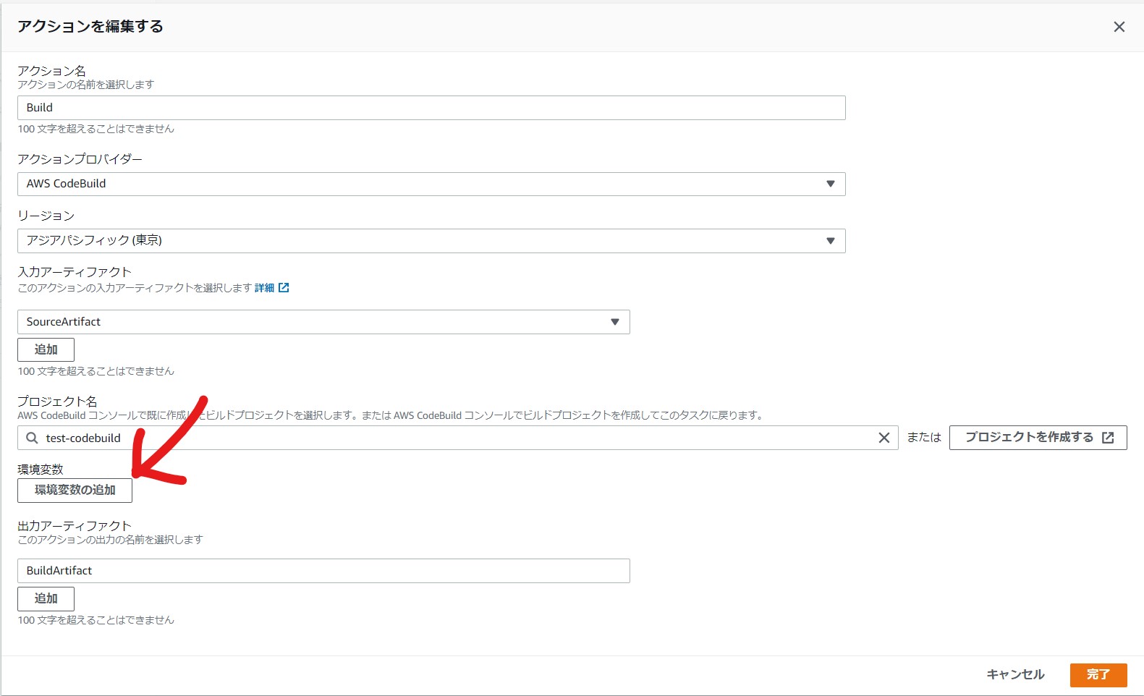Focus the BuildArtifact output artifact field
The image size is (1144, 696).
(323, 571)
